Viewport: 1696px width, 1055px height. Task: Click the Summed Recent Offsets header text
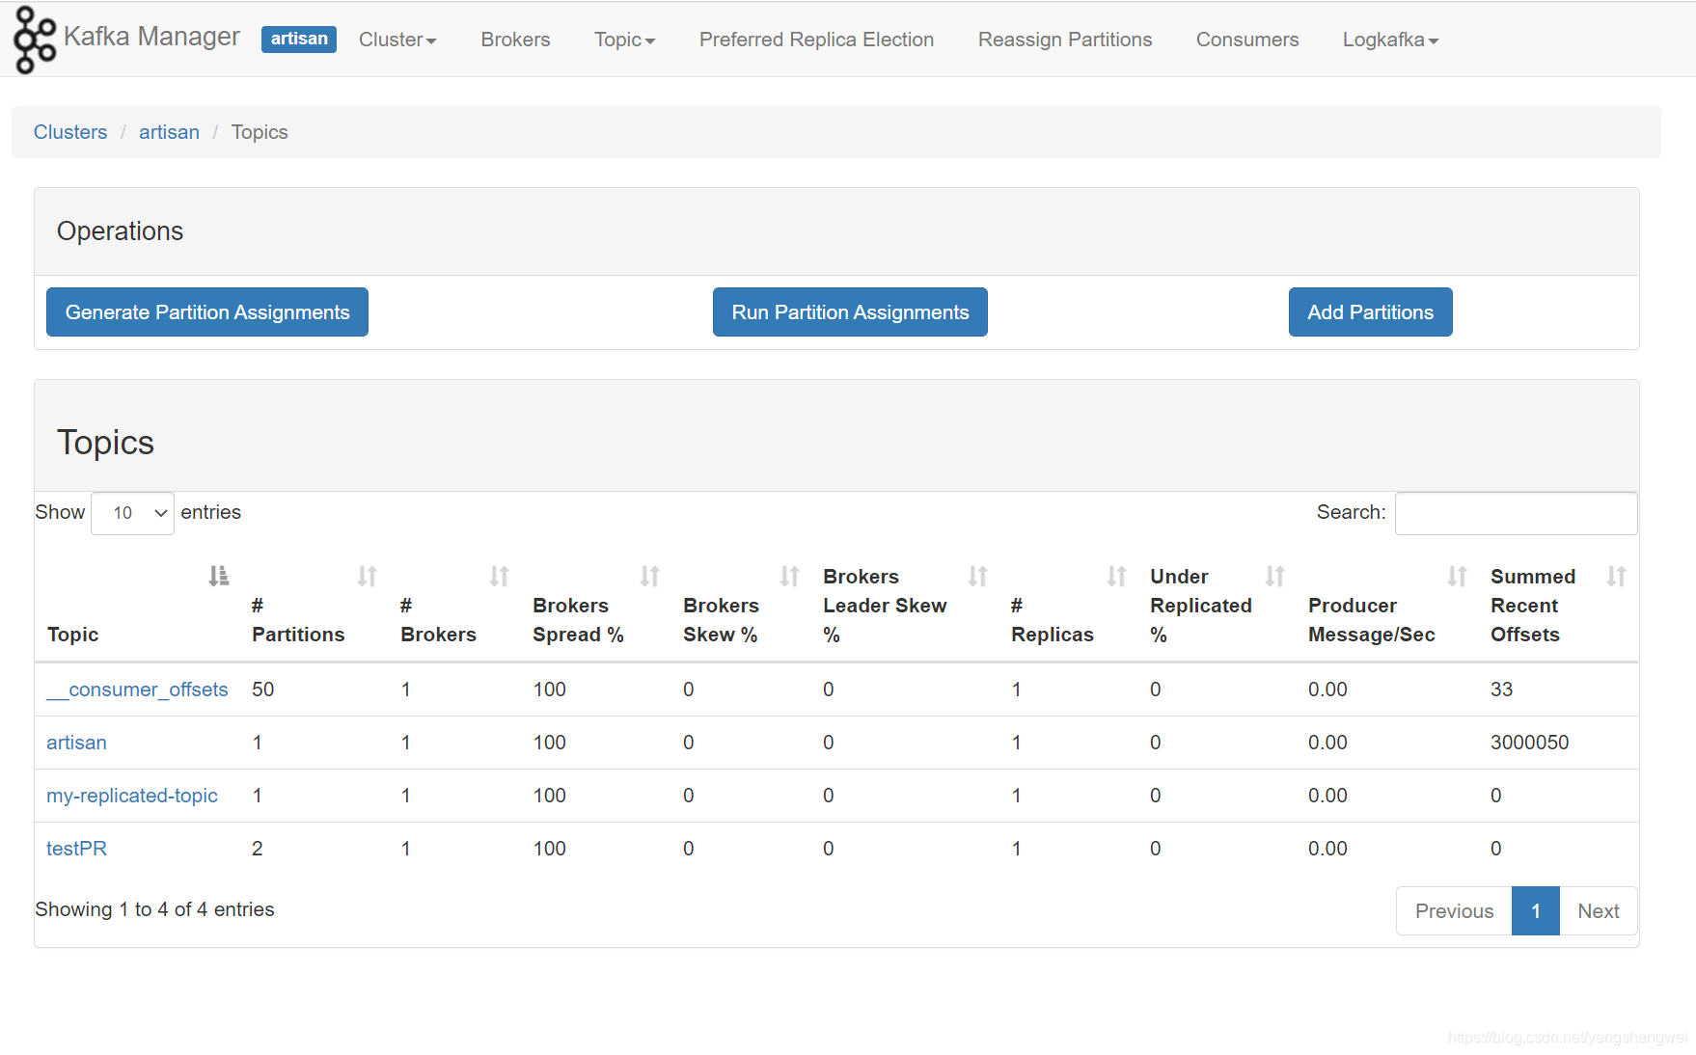[x=1533, y=606]
